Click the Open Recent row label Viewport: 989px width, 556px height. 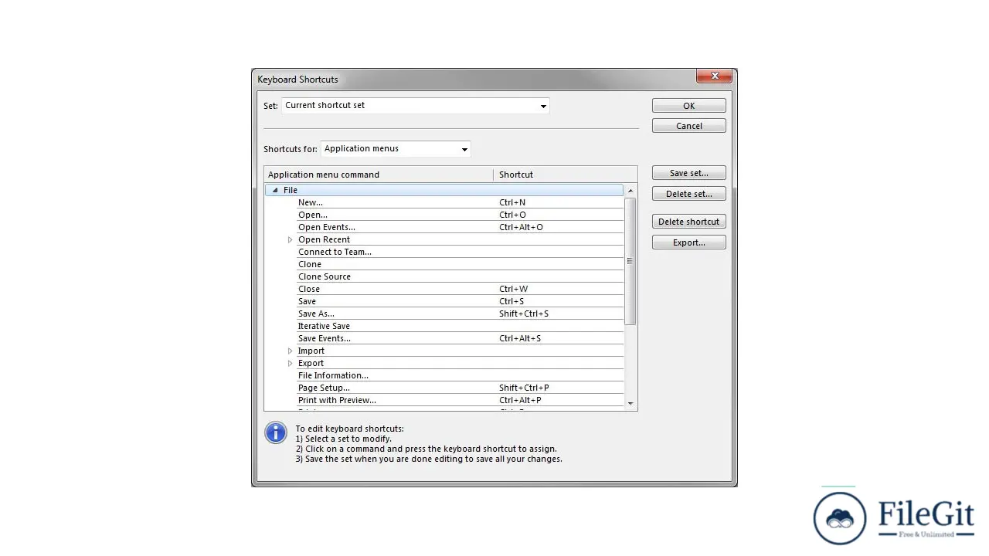[x=324, y=239]
